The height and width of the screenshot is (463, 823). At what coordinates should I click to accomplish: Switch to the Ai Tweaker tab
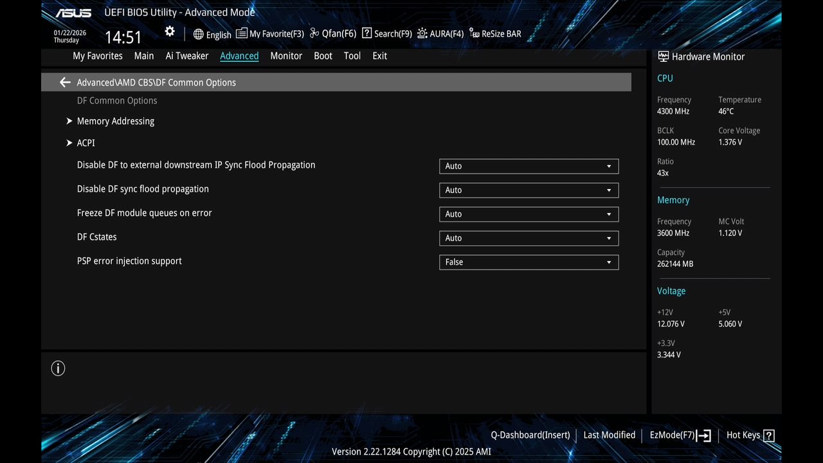click(x=187, y=56)
